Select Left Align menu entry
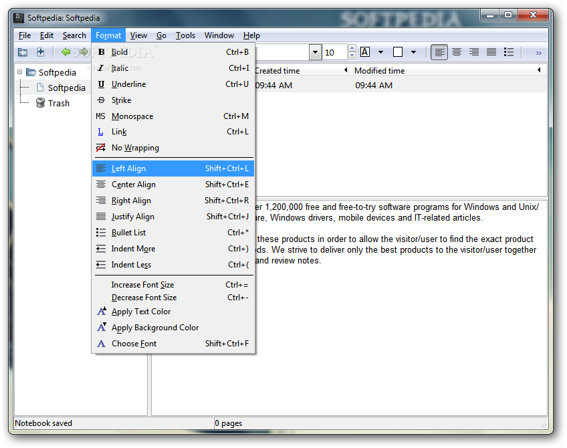The height and width of the screenshot is (448, 567). click(x=173, y=169)
